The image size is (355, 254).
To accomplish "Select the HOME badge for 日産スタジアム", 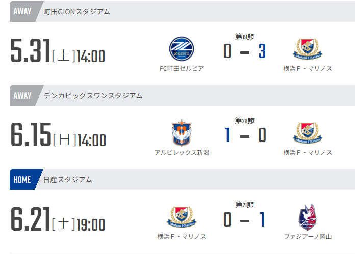I will pos(21,179).
